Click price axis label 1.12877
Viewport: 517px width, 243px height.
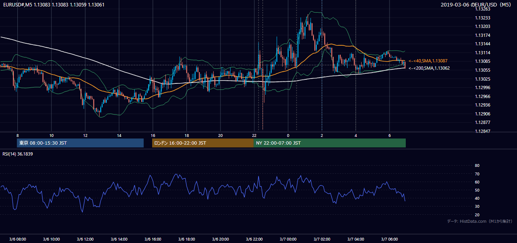[x=483, y=122]
